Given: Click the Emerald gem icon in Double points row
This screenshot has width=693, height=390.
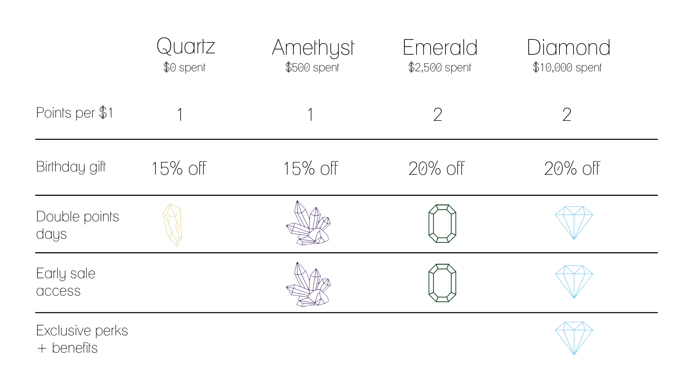Looking at the screenshot, I should click(x=442, y=223).
